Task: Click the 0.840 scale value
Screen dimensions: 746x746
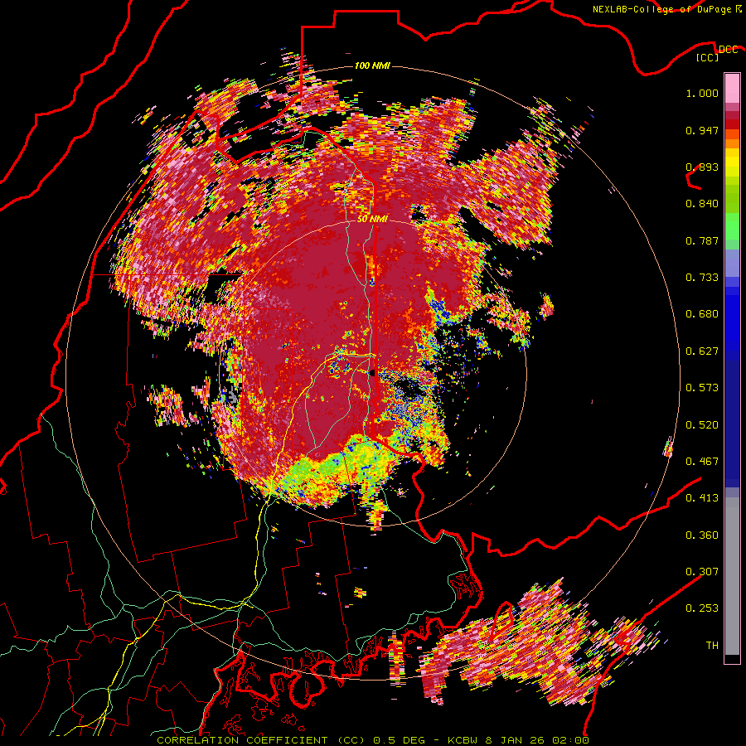Action: coord(702,204)
